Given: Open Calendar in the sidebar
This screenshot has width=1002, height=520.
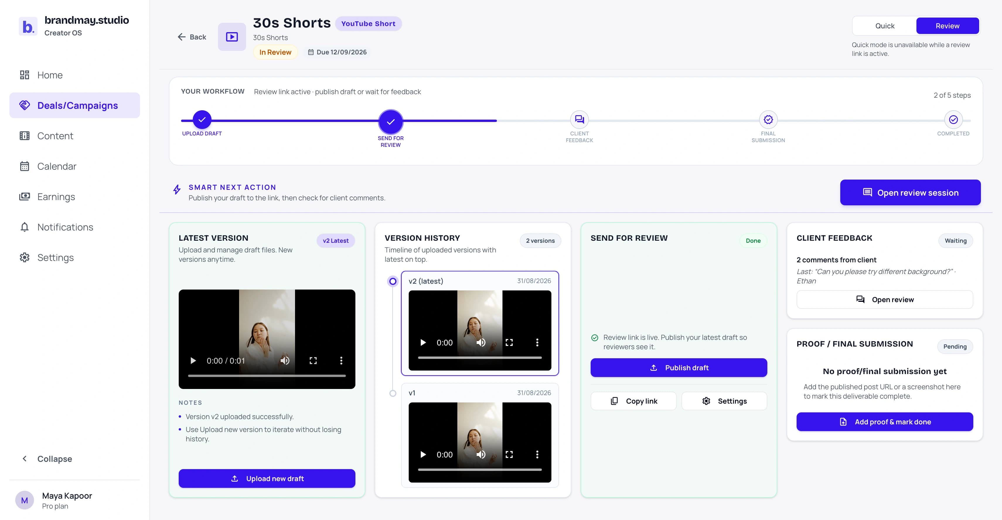Looking at the screenshot, I should click(x=75, y=166).
